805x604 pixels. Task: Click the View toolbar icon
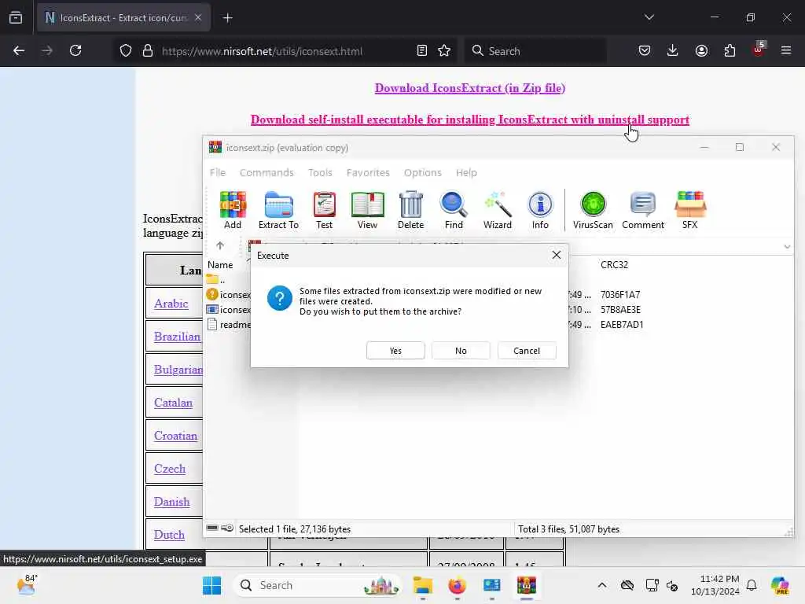pos(367,209)
